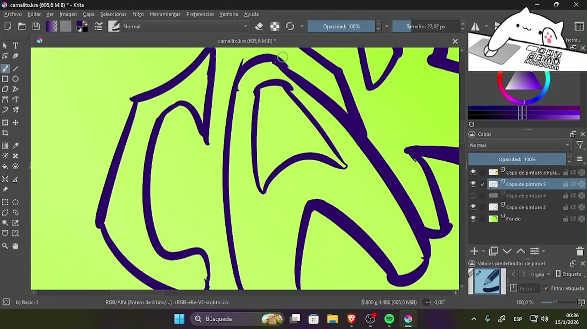Open the Etiqueta tag selector

(568, 274)
